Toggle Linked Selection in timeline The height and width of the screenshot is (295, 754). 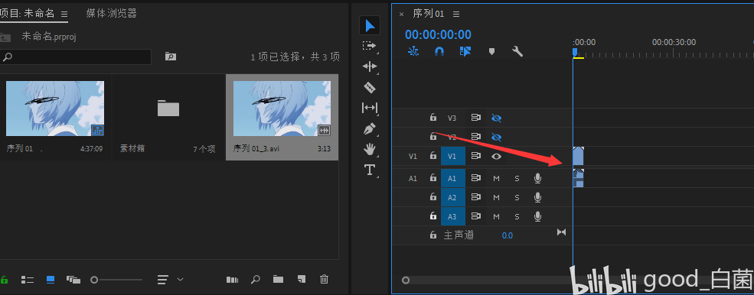pos(465,51)
